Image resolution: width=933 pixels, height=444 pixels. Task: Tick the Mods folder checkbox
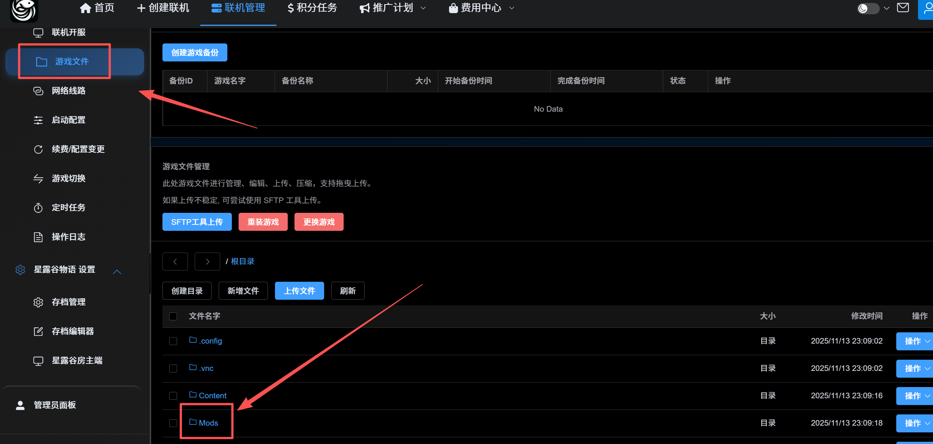click(173, 423)
